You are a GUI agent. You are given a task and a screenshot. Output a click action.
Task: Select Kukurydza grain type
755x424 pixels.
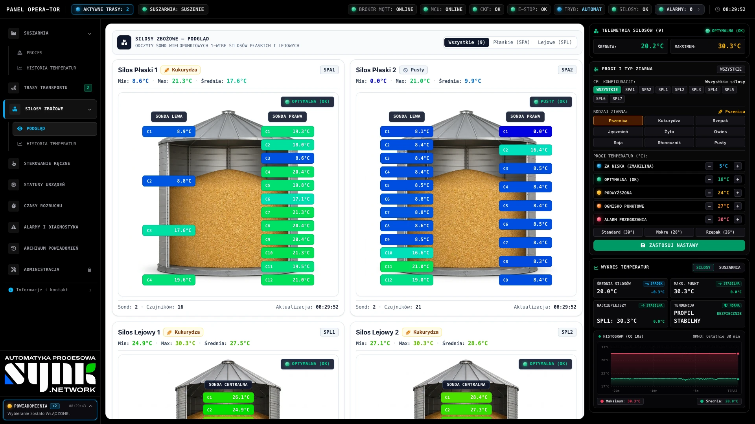pos(669,121)
